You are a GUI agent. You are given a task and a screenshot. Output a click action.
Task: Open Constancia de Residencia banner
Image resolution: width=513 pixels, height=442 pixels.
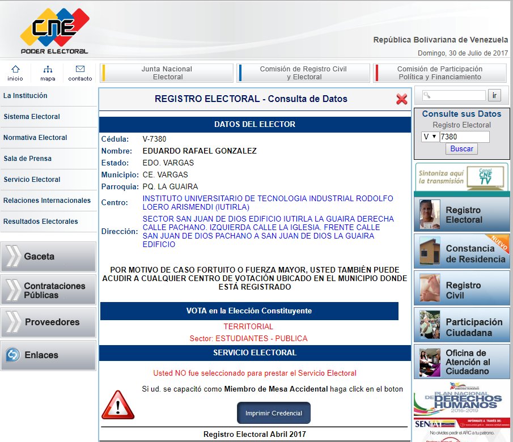[x=462, y=251]
